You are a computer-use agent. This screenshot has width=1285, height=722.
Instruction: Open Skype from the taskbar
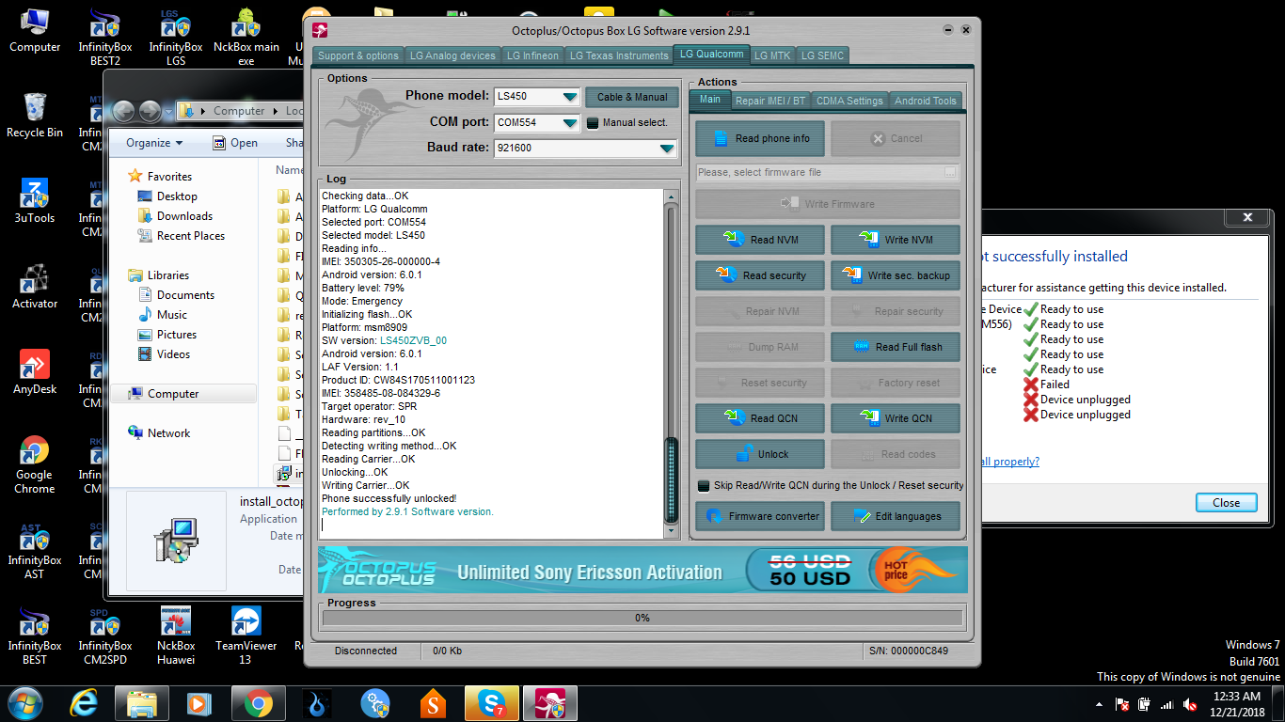click(491, 703)
